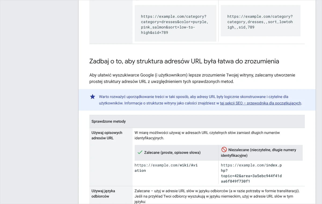Click the paragraph starting 'Zalecane – użyj w adresie URL'

pyautogui.click(x=217, y=196)
